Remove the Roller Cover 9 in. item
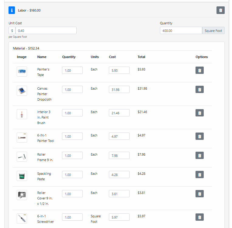Viewport: 232px width, 228px height. (199, 194)
